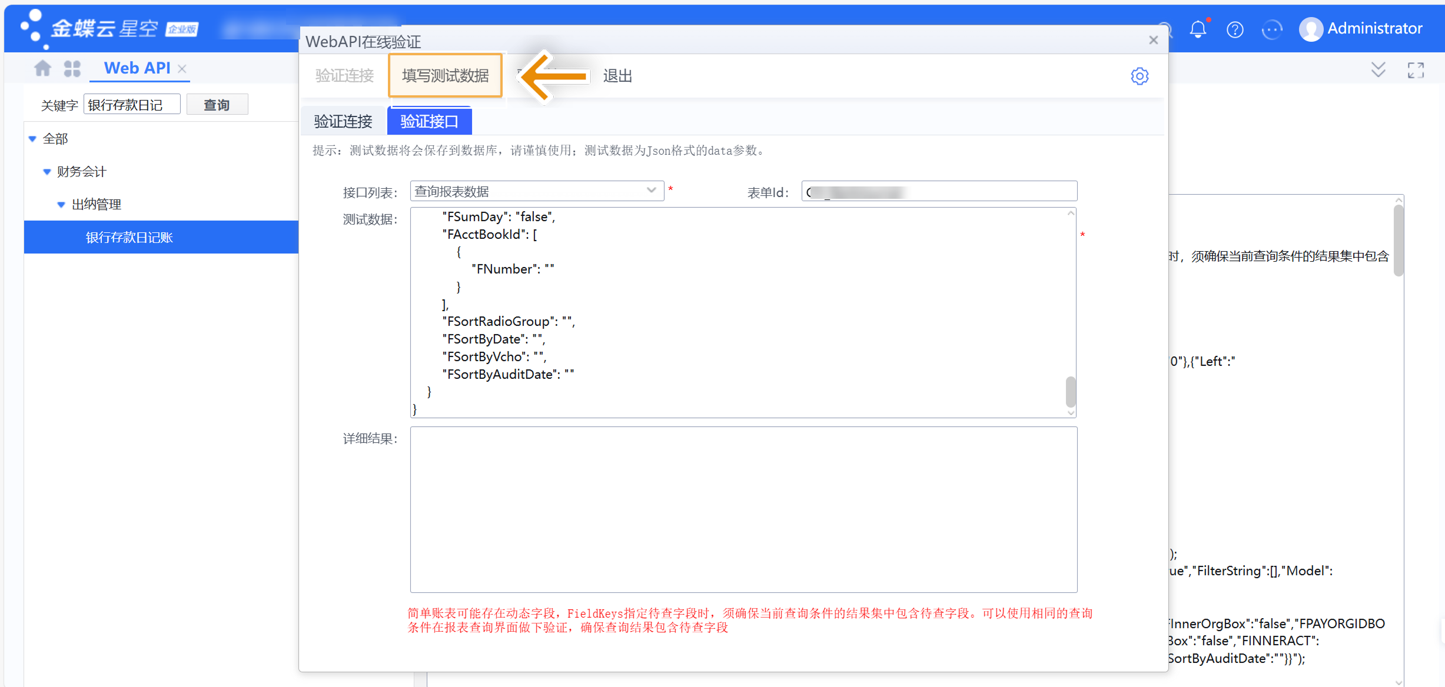Click the 退出 exit button

coord(617,76)
